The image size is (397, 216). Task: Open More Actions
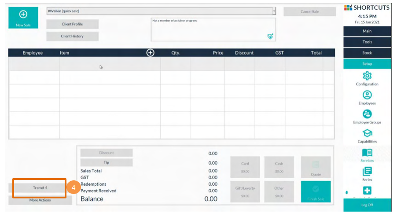tap(40, 200)
